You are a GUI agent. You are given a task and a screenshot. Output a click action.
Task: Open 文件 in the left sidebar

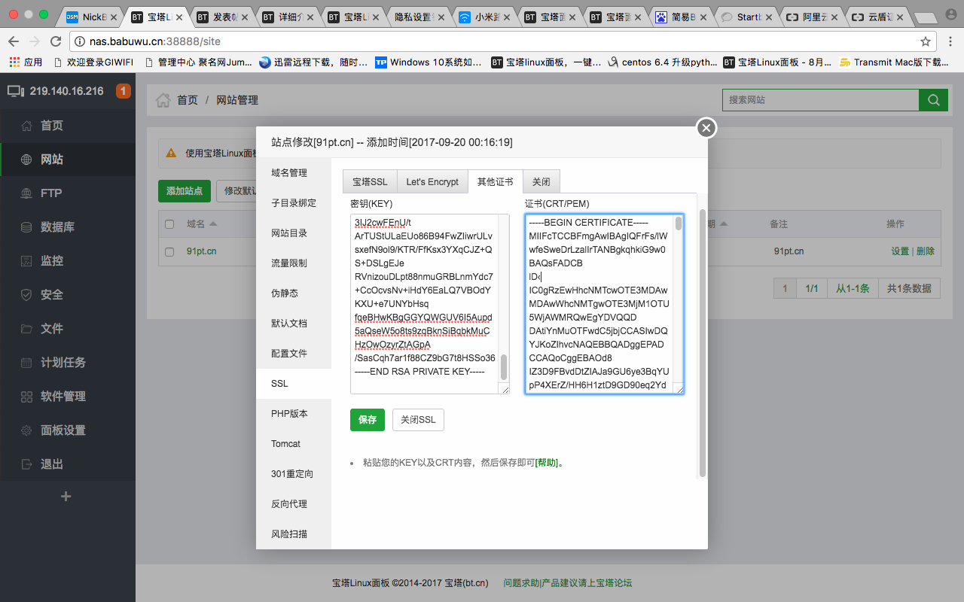[68, 329]
